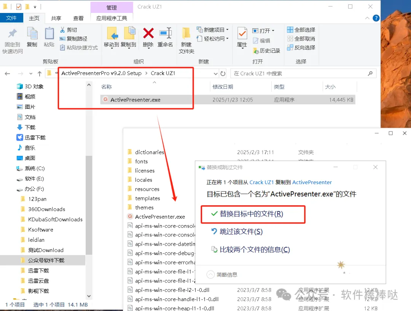The height and width of the screenshot is (311, 411).
Task: Click the Up one level arrow
Action: coord(40,74)
